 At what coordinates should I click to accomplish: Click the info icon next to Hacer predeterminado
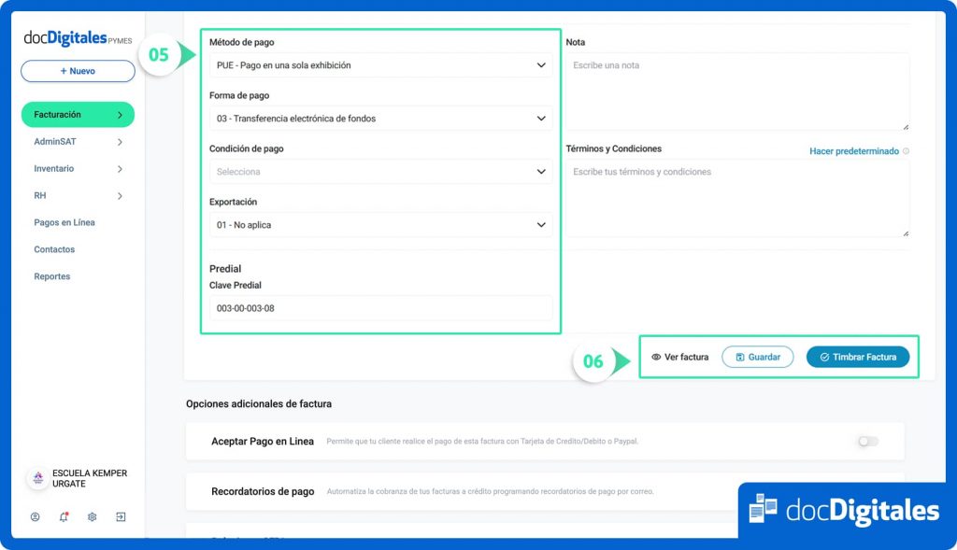906,151
